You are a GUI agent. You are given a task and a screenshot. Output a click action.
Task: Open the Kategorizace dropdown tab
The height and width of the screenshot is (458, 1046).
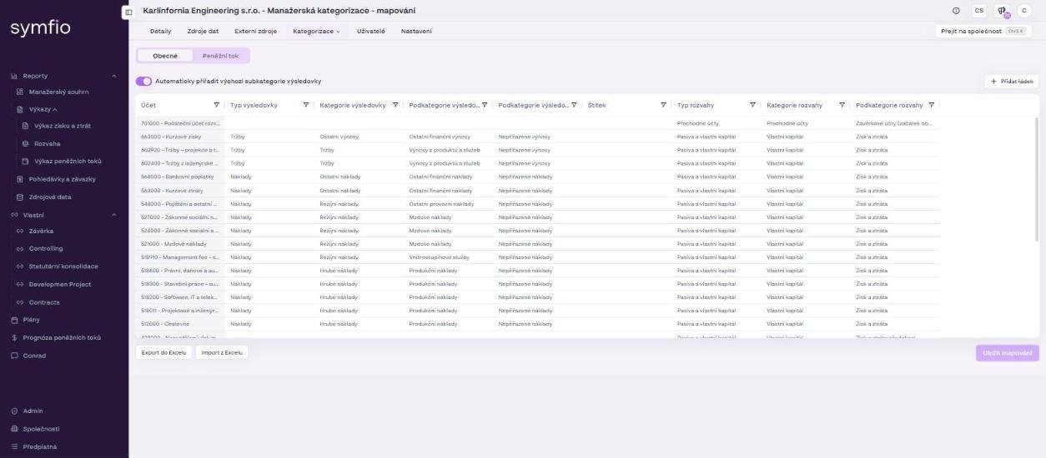click(x=316, y=31)
